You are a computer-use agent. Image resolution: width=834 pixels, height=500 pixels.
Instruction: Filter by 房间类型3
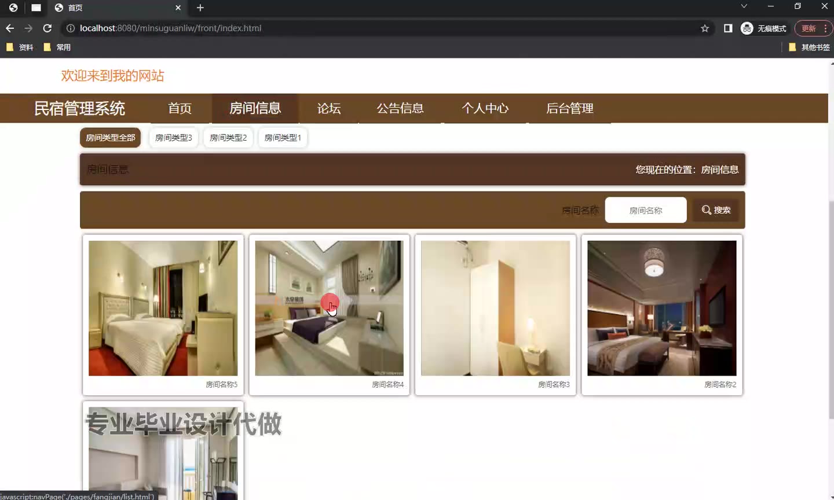click(173, 138)
